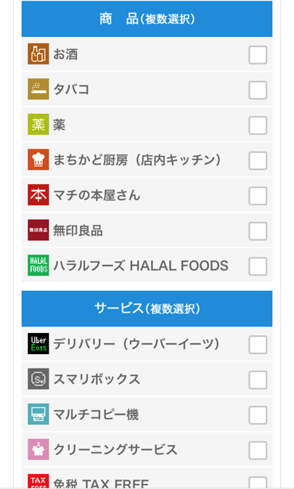The height and width of the screenshot is (489, 294).
Task: Click the タバコ cigarette icon
Action: 38,89
